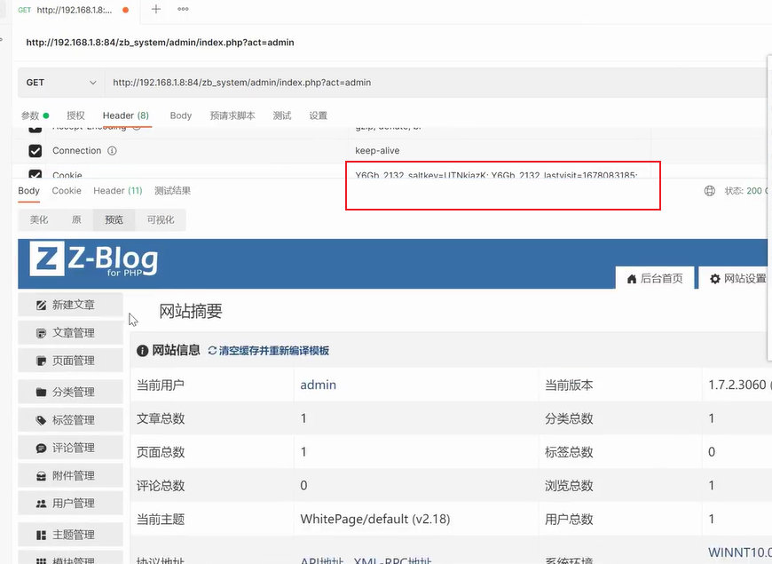
Task: Open the 设置 request tab
Action: tap(318, 115)
